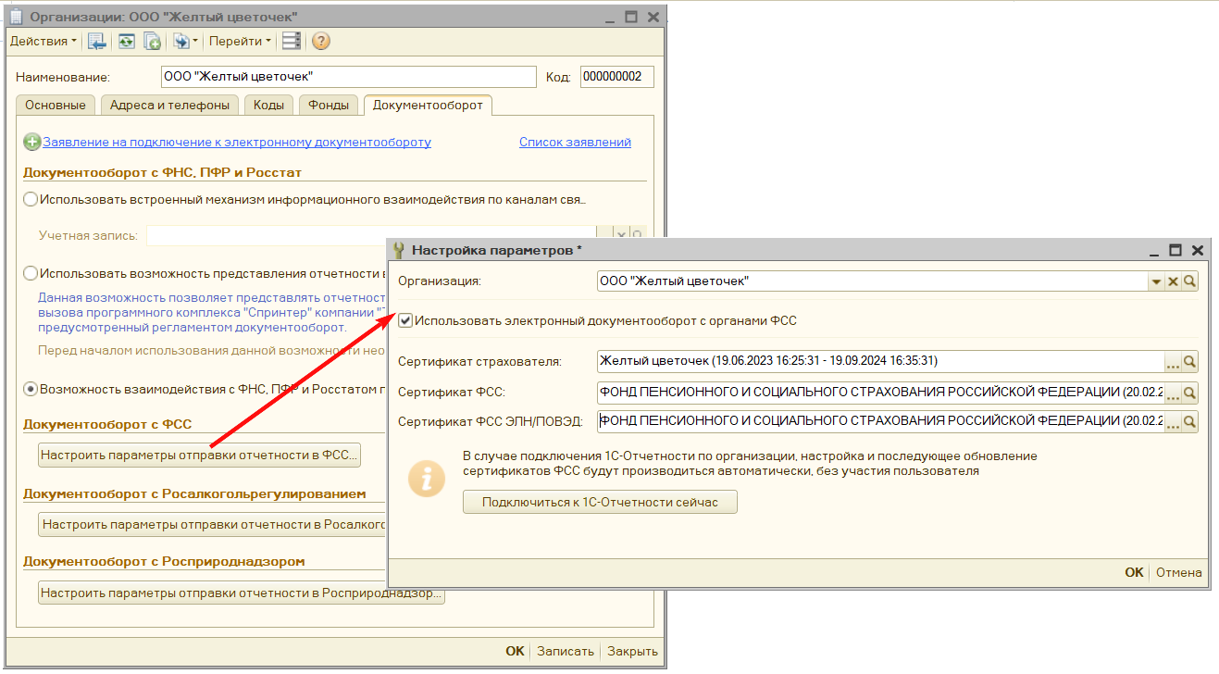Screen dimensions: 1219x674
Task: Click the Код input field
Action: tap(617, 77)
